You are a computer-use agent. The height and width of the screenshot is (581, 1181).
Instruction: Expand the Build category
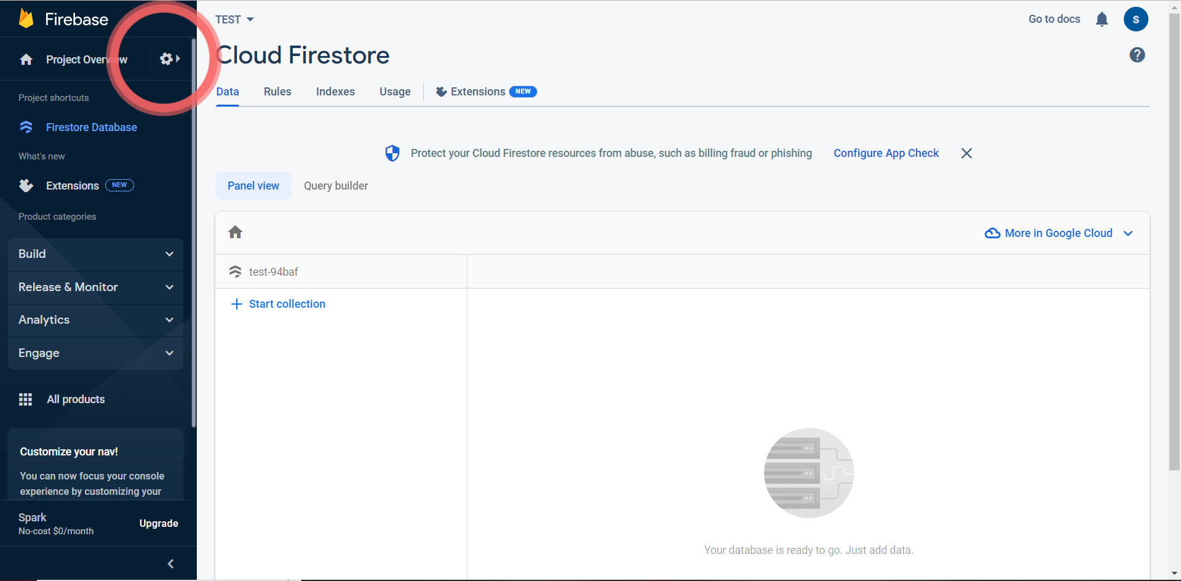tap(95, 254)
